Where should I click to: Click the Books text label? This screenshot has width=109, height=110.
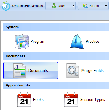[38, 100]
